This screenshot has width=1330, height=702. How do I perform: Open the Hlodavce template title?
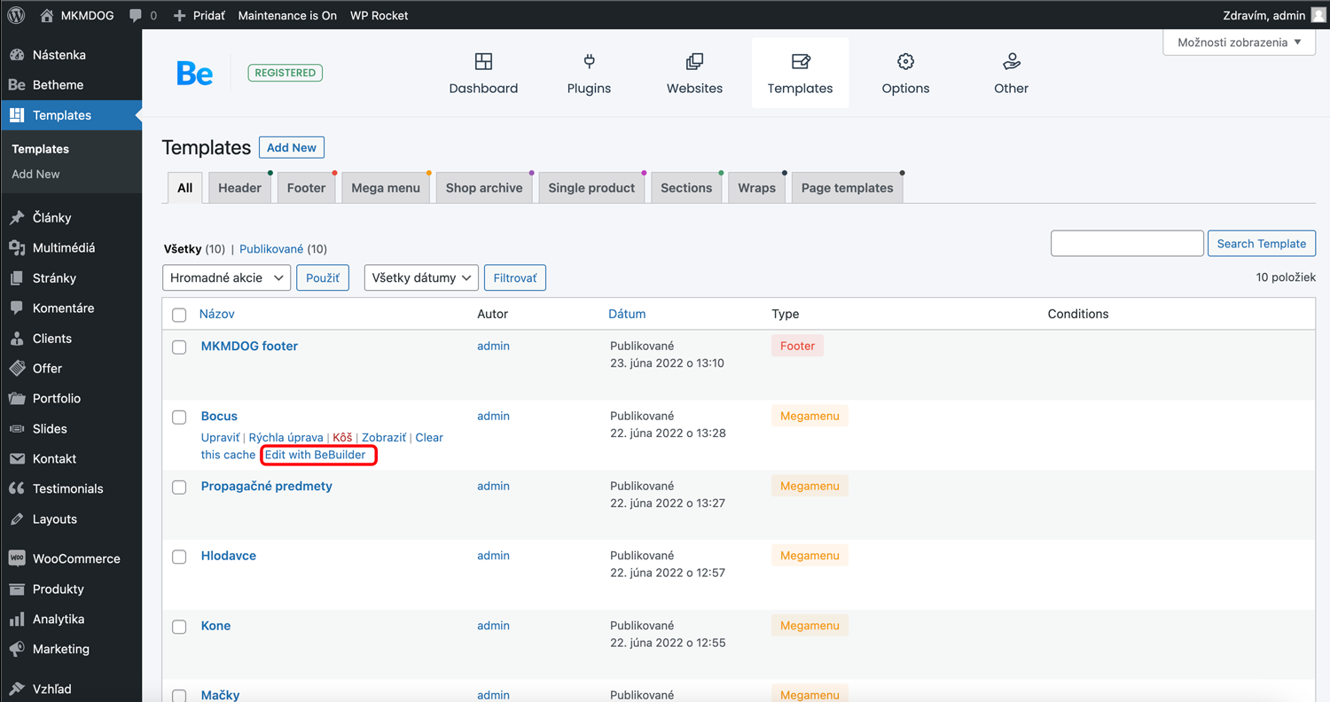click(229, 556)
